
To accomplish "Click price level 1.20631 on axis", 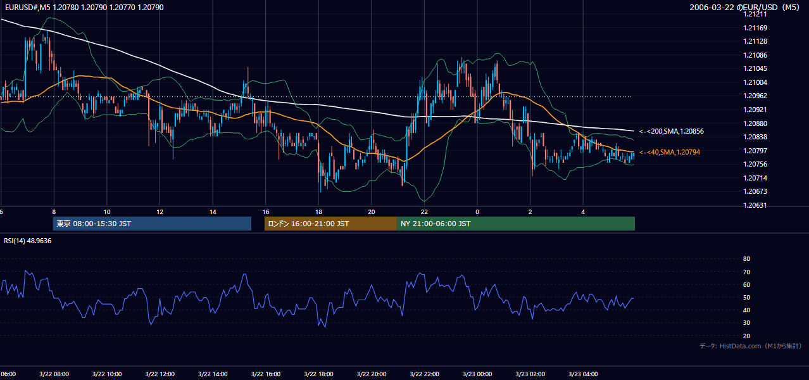I will [755, 205].
